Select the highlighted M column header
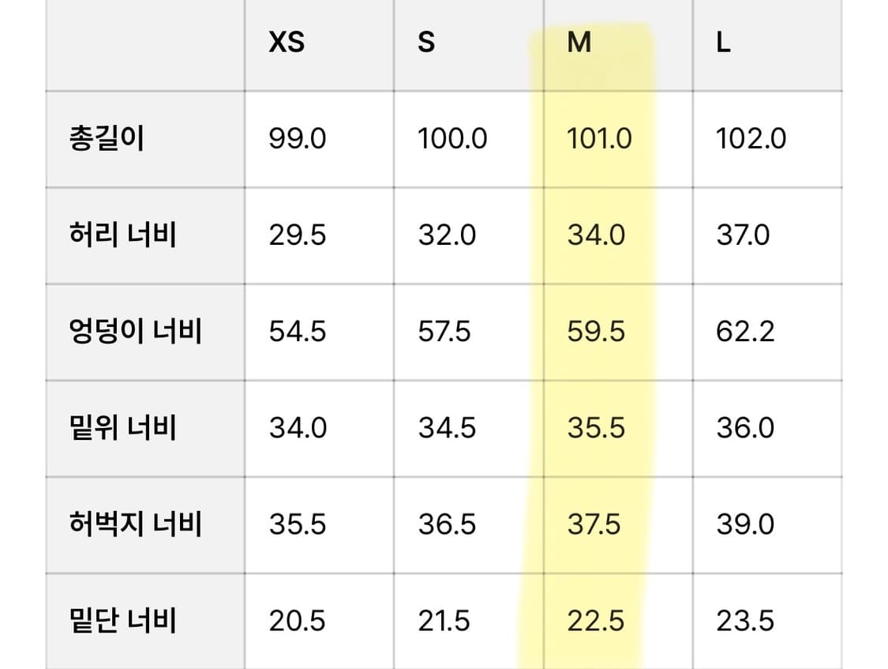The height and width of the screenshot is (669, 888). click(579, 43)
